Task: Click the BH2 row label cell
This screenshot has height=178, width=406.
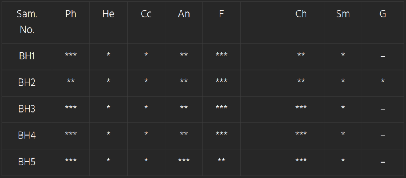Action: point(27,83)
